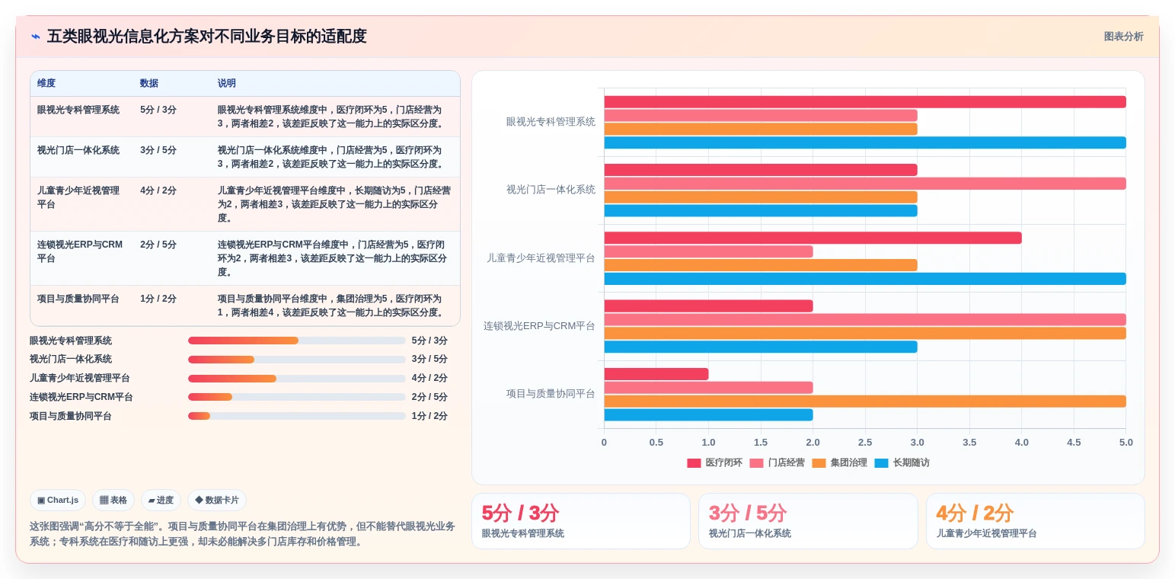Toggle the 医疗闭环 legend color swatch
This screenshot has height=579, width=1175.
pos(694,463)
